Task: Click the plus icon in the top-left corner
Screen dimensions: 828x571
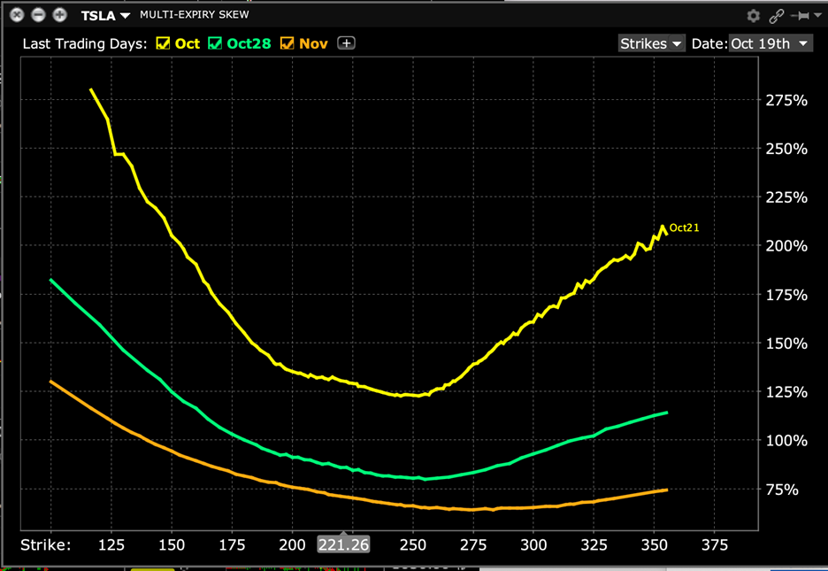Action: [x=59, y=15]
